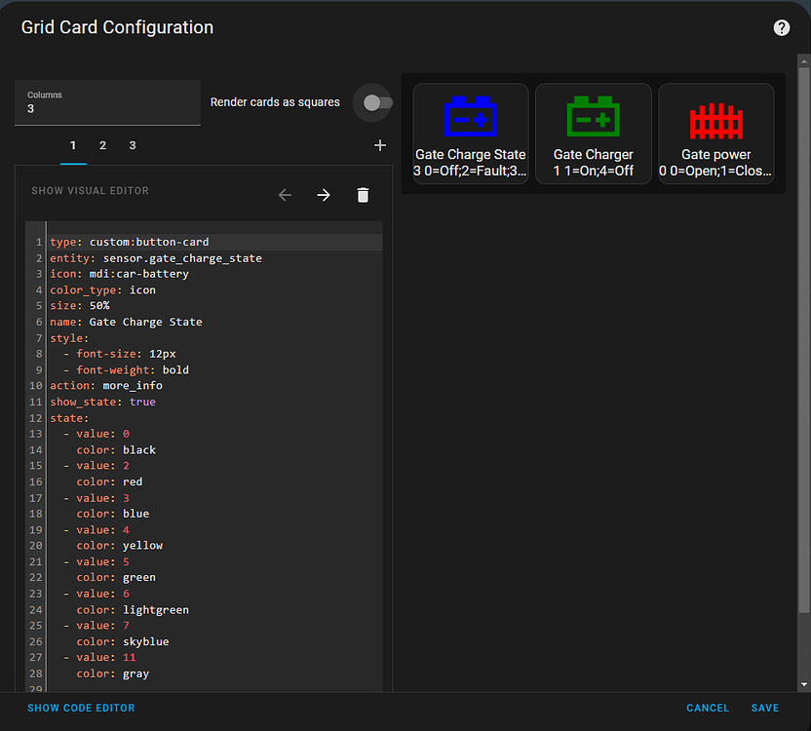Go to previous card with the left arrow
The width and height of the screenshot is (811, 731).
click(x=285, y=195)
